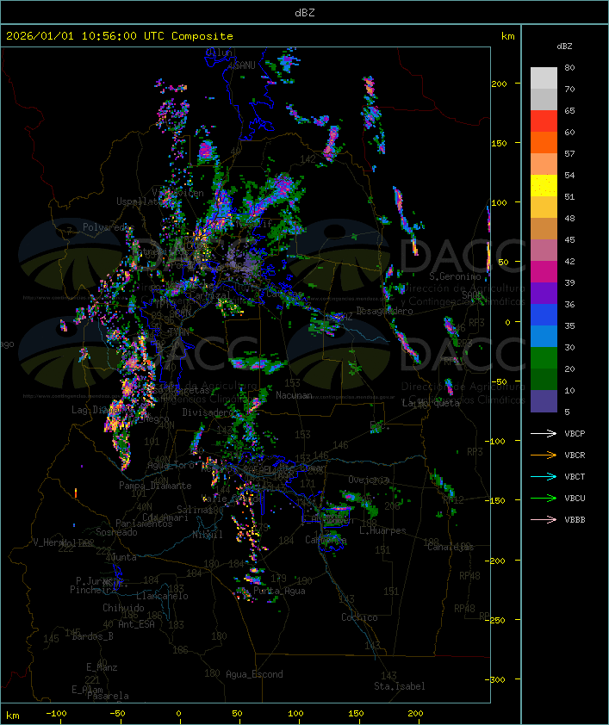Click the 'Sta.Isabel' place label
This screenshot has height=725, width=609.
[400, 686]
